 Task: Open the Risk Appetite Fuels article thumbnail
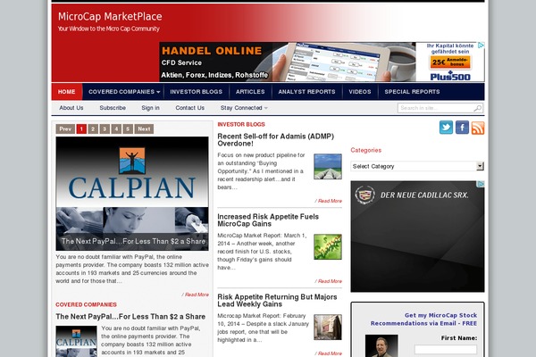coord(328,246)
